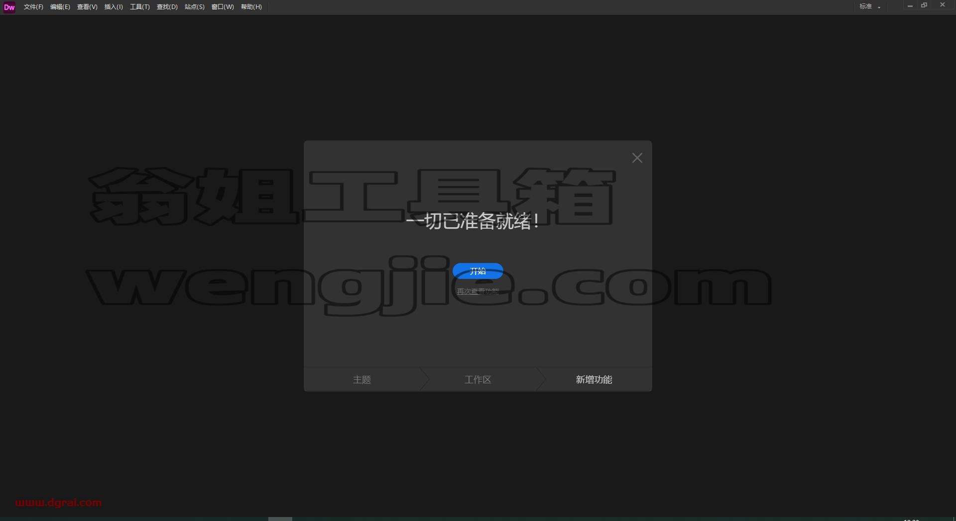Click the 再次查看功能 link
This screenshot has width=956, height=521.
tap(478, 291)
